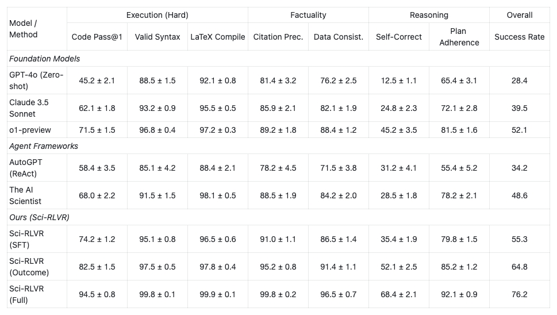Select the "94.5 ± 0.8" Code Pass@1 cell

[97, 294]
